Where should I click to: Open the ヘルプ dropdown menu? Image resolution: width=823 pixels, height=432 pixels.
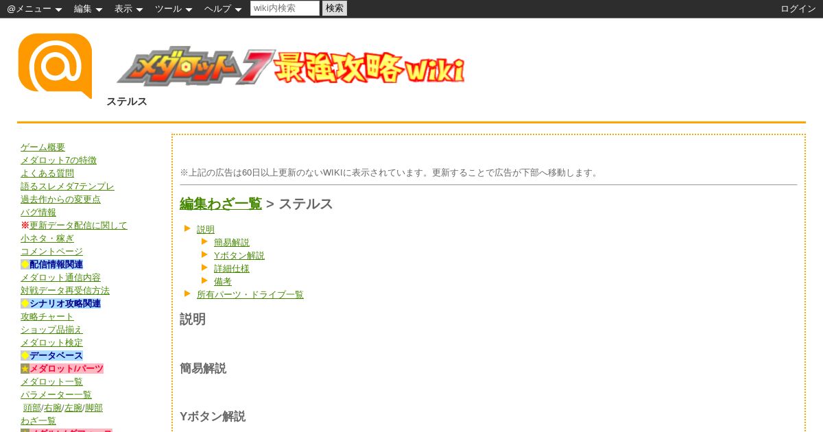(x=223, y=9)
